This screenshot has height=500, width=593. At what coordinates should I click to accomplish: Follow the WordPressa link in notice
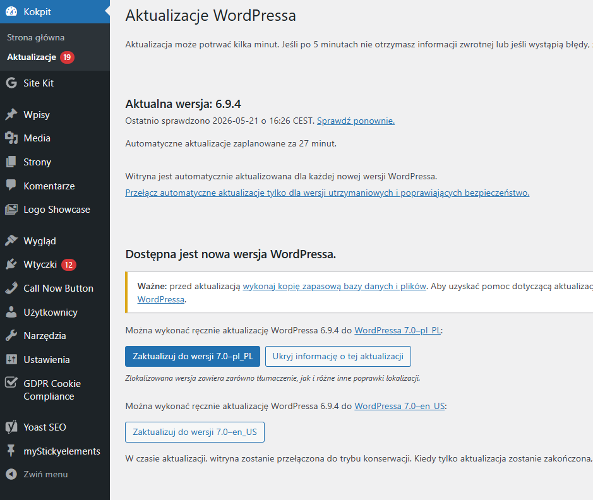coord(161,299)
